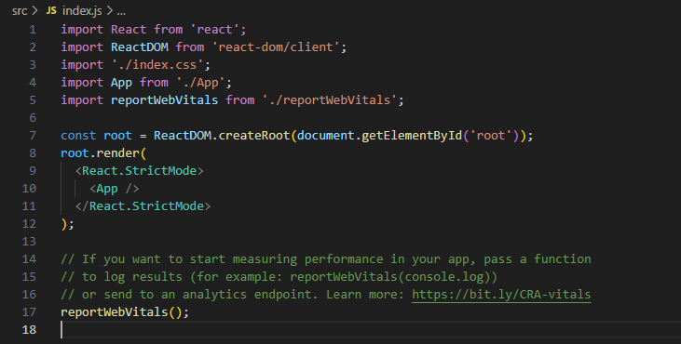
Task: Click the JS file icon in breadcrumb
Action: pos(51,10)
